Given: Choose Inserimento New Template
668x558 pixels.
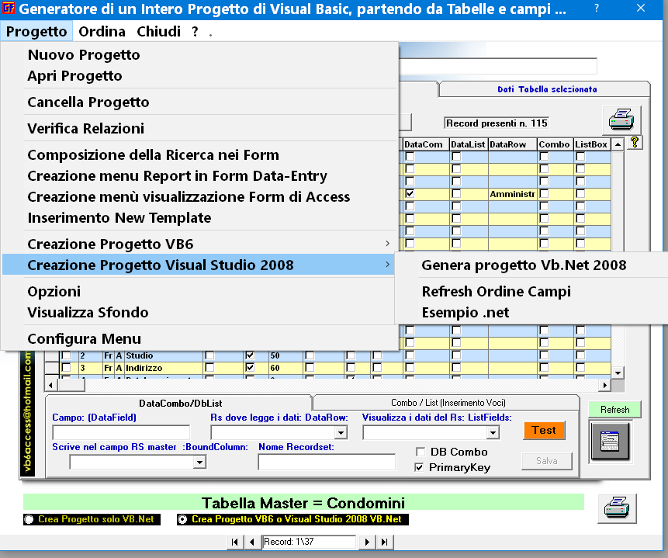Looking at the screenshot, I should 119,218.
